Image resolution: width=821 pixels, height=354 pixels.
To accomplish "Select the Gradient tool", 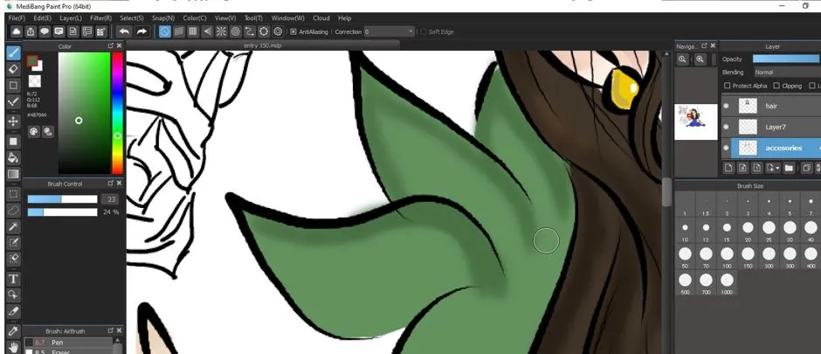I will (14, 174).
